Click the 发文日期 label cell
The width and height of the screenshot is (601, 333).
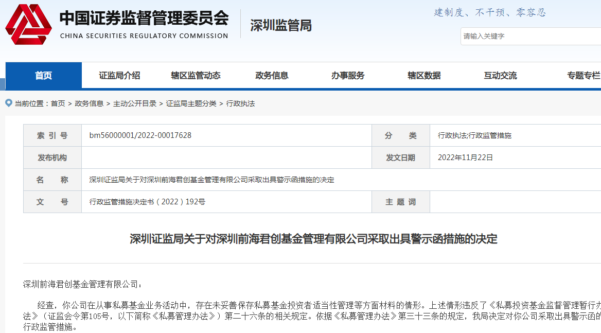[401, 157]
